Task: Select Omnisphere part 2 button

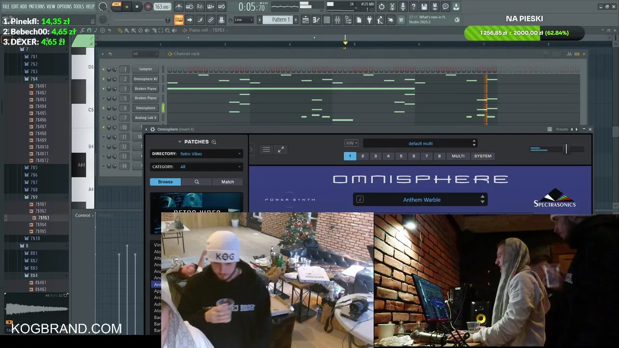Action: (x=363, y=156)
